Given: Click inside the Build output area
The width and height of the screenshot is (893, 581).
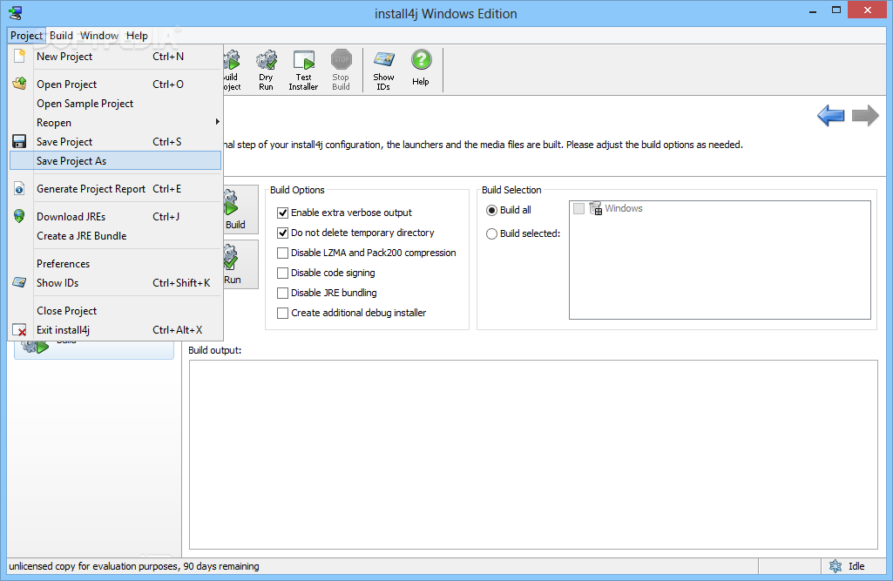Looking at the screenshot, I should (533, 455).
